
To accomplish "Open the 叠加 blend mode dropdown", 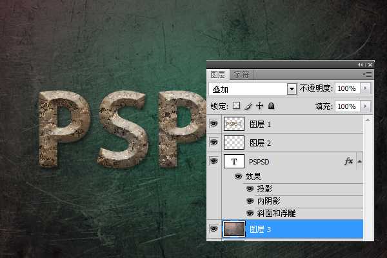I will point(292,88).
